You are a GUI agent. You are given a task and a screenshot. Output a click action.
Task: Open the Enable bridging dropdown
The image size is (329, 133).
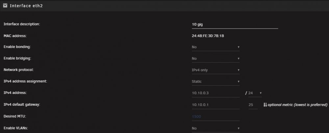[215, 59]
